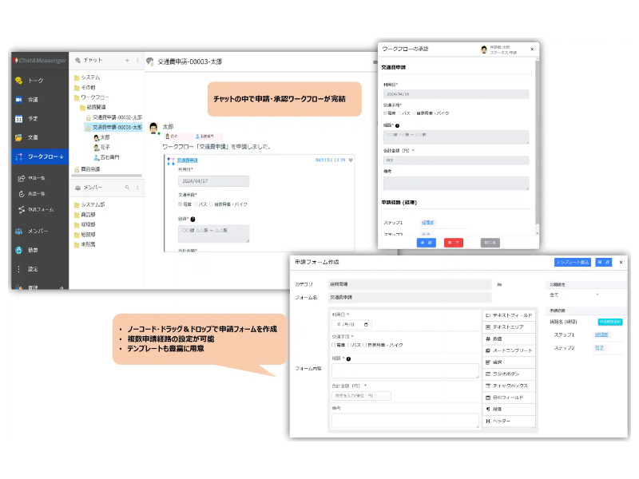This screenshot has width=639, height=479.
Task: Open 設定 settings in the sidebar
Action: click(40, 269)
